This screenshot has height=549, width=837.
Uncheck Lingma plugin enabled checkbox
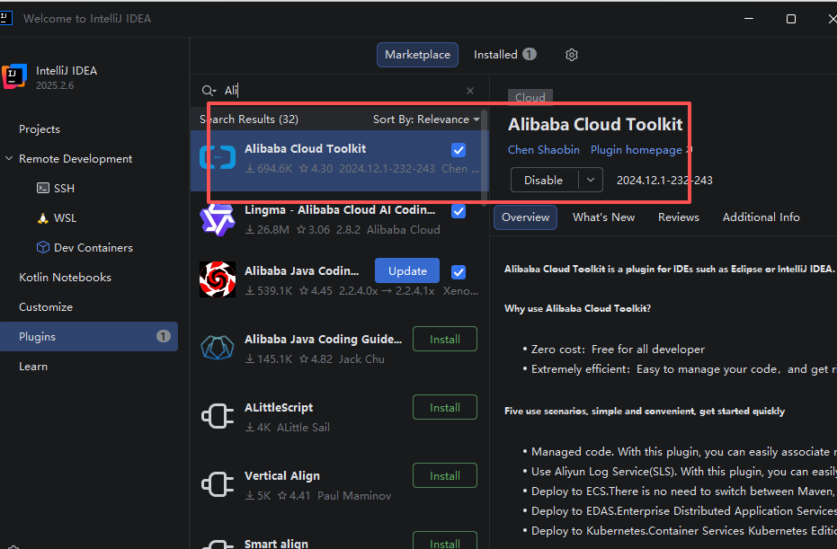(459, 211)
